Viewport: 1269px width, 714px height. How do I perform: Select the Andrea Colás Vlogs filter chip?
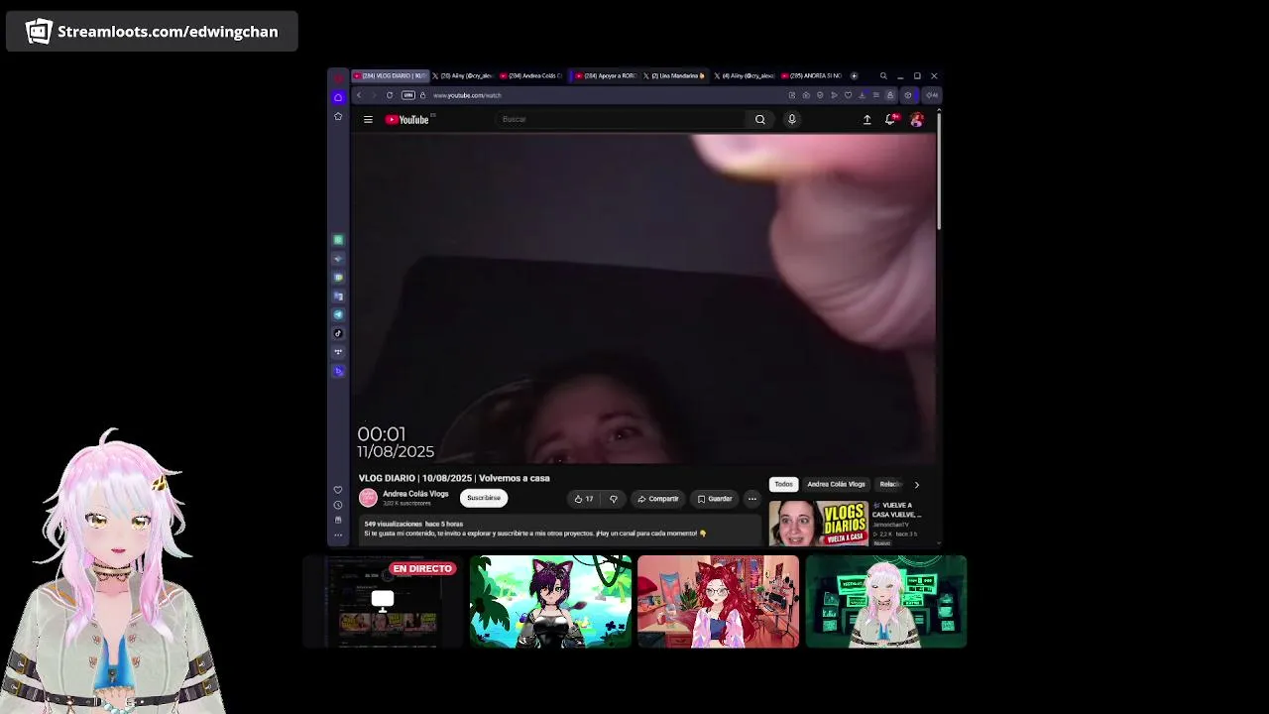(x=836, y=484)
